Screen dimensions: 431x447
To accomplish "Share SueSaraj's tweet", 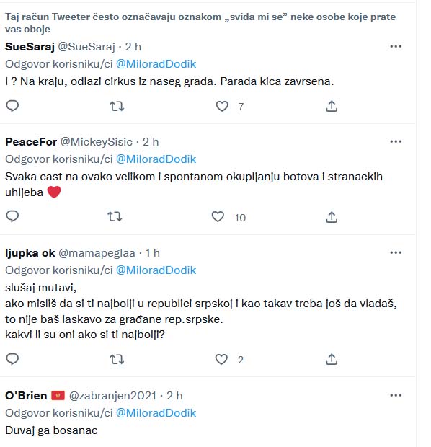I will point(332,106).
